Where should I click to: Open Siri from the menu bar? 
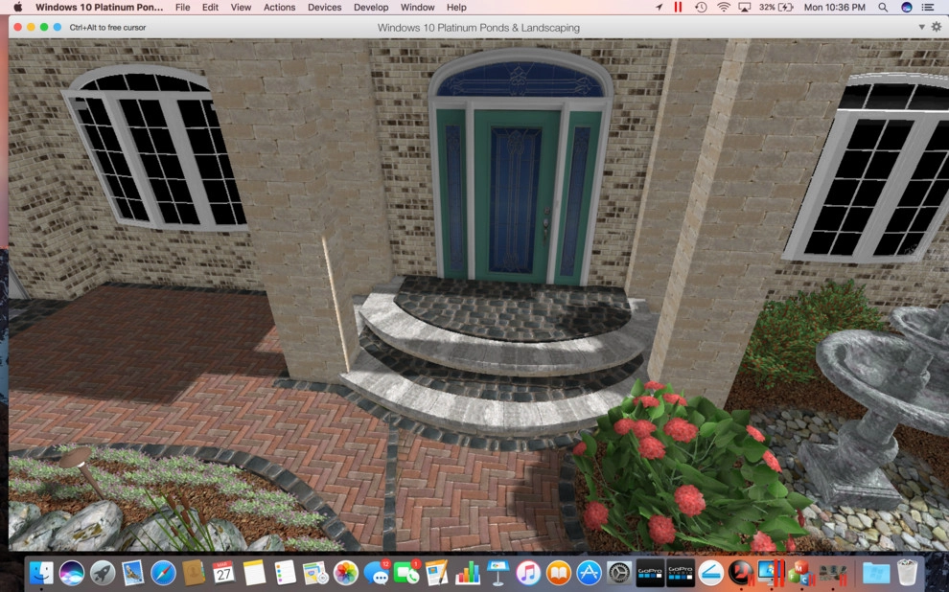tap(906, 8)
